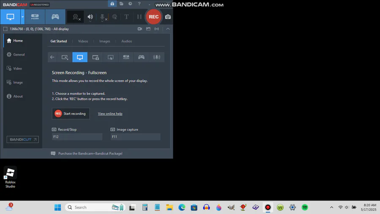The height and width of the screenshot is (214, 380).
Task: Select fullscreen mode in Get Started row
Action: coord(80,57)
